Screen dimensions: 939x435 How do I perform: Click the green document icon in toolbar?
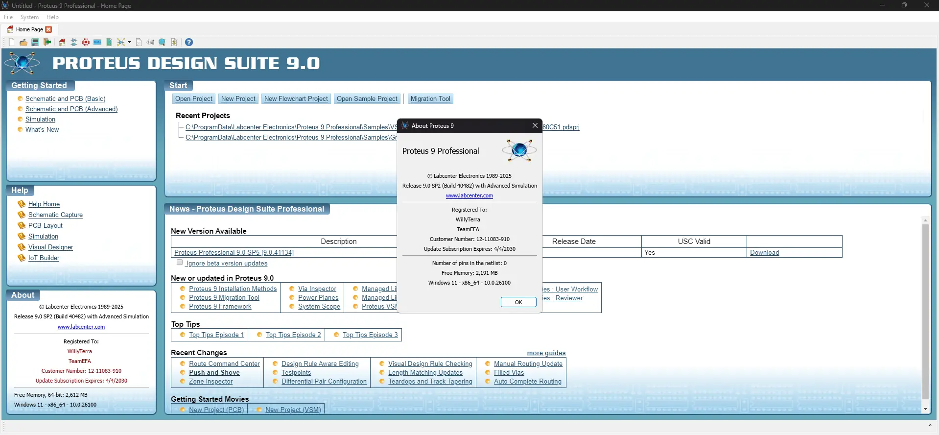109,42
